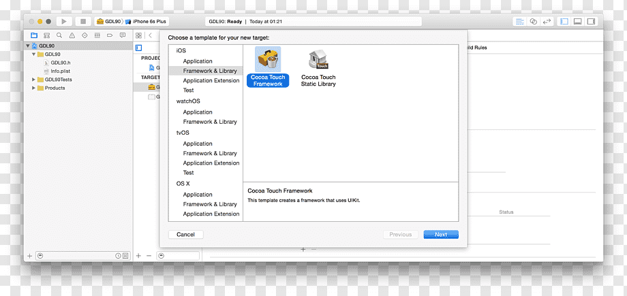Show the Debug navigator
Screen dimensions: 627x296
point(97,35)
